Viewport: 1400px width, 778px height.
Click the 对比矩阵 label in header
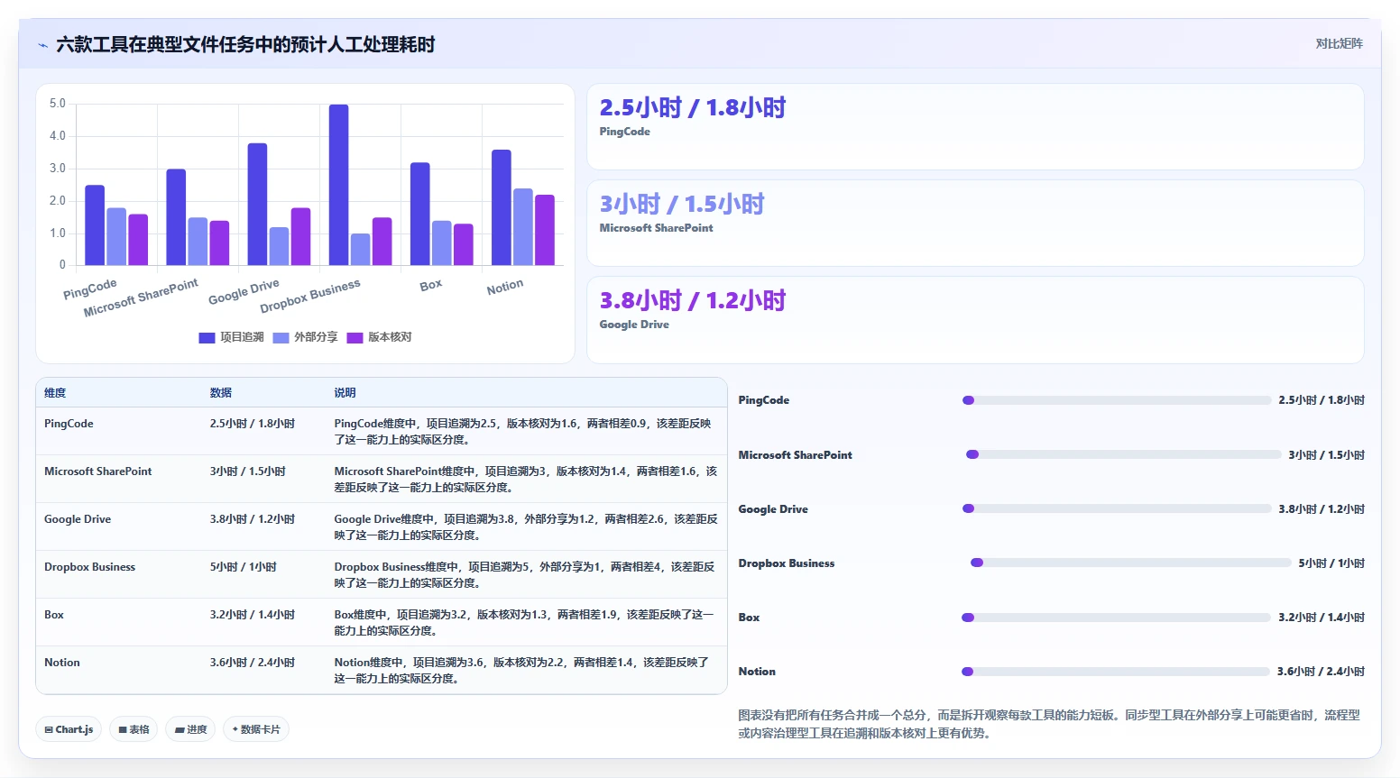pos(1339,43)
